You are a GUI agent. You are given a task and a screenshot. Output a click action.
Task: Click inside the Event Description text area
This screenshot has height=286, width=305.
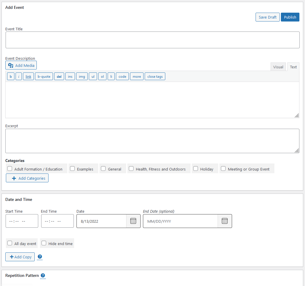pyautogui.click(x=152, y=100)
